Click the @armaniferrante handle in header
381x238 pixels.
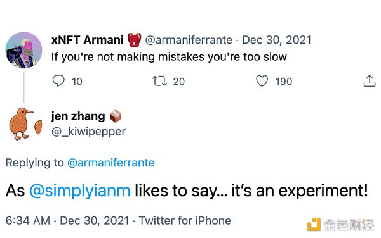tap(189, 40)
